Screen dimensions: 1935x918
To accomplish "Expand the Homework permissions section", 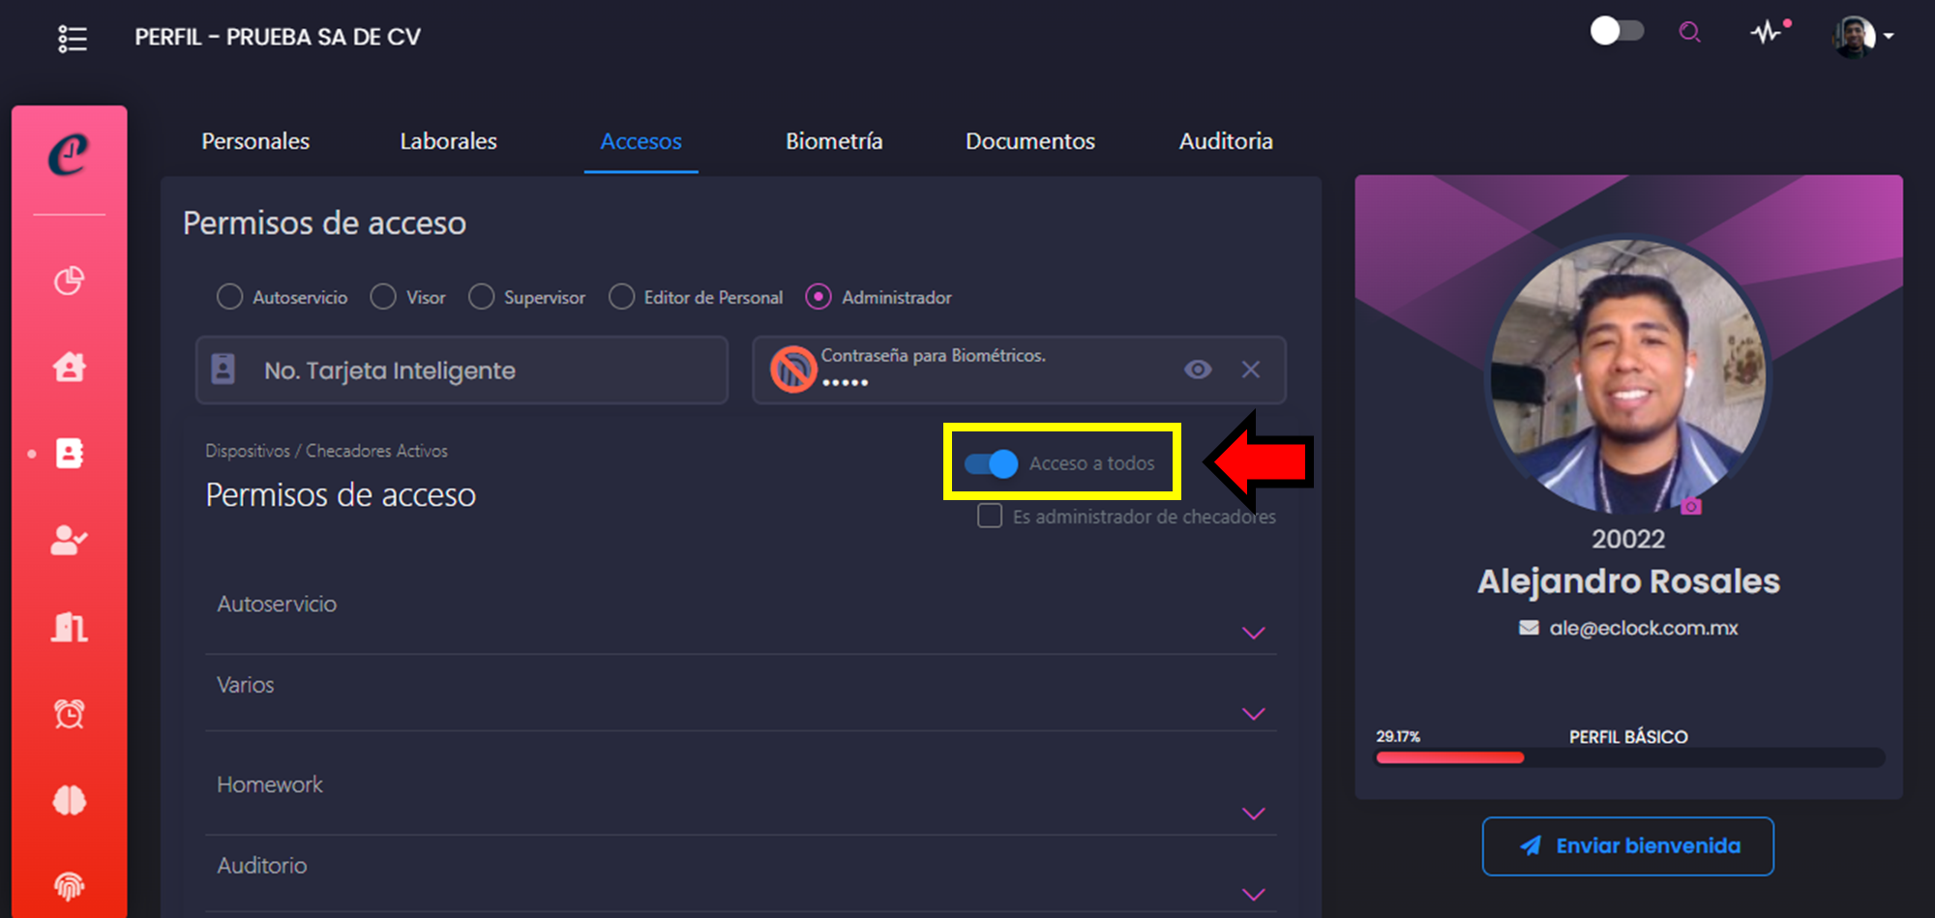I will pyautogui.click(x=1254, y=814).
